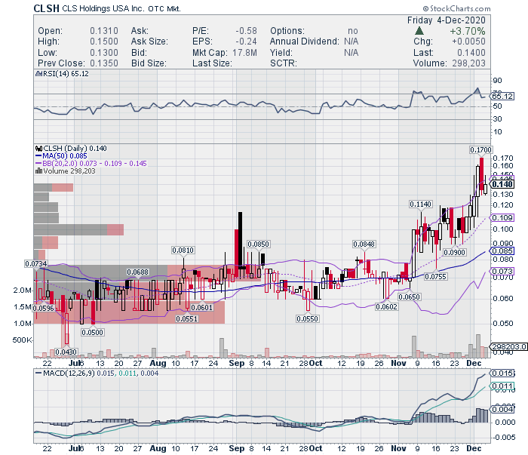Click the 0.0500 low price label
The image size is (528, 455).
[92, 333]
